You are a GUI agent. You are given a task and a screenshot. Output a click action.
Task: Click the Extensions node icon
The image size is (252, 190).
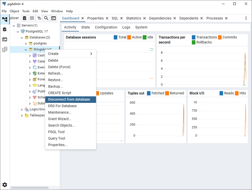click(x=35, y=73)
